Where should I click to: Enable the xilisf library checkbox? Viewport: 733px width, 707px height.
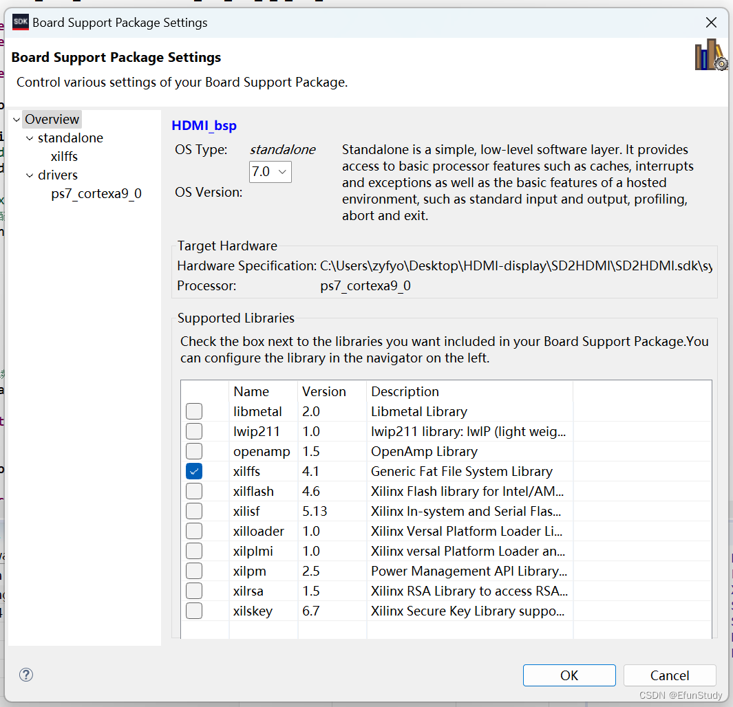click(194, 512)
